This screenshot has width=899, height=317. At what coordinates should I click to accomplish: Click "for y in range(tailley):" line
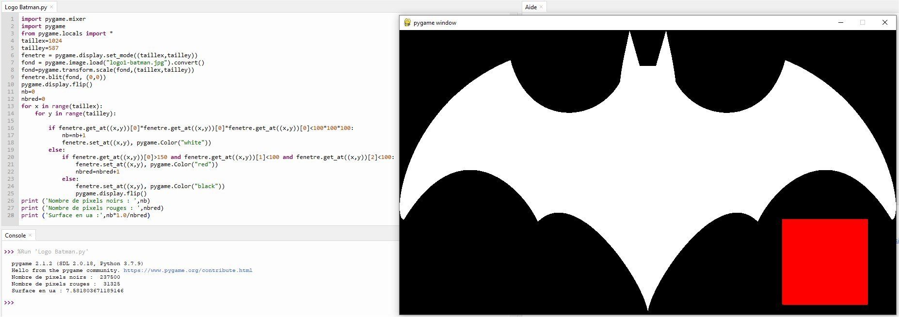(76, 113)
